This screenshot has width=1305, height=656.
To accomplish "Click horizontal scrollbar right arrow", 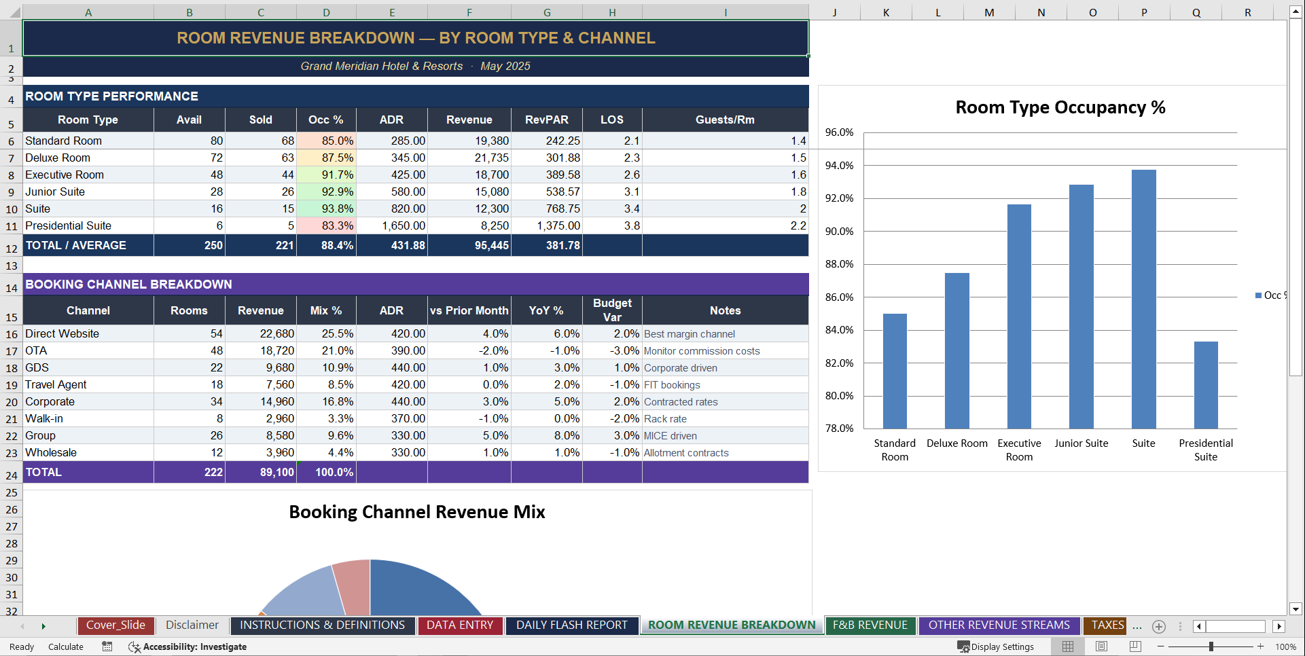I will point(1279,627).
